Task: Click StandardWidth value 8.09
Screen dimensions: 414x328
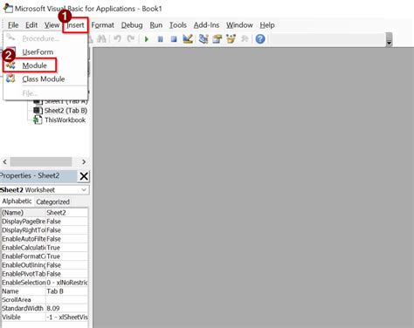Action: tap(66, 309)
